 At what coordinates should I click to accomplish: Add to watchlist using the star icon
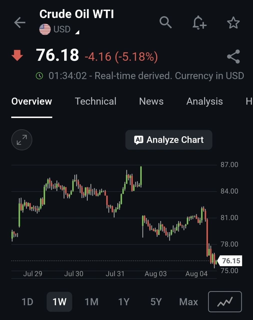coord(233,23)
